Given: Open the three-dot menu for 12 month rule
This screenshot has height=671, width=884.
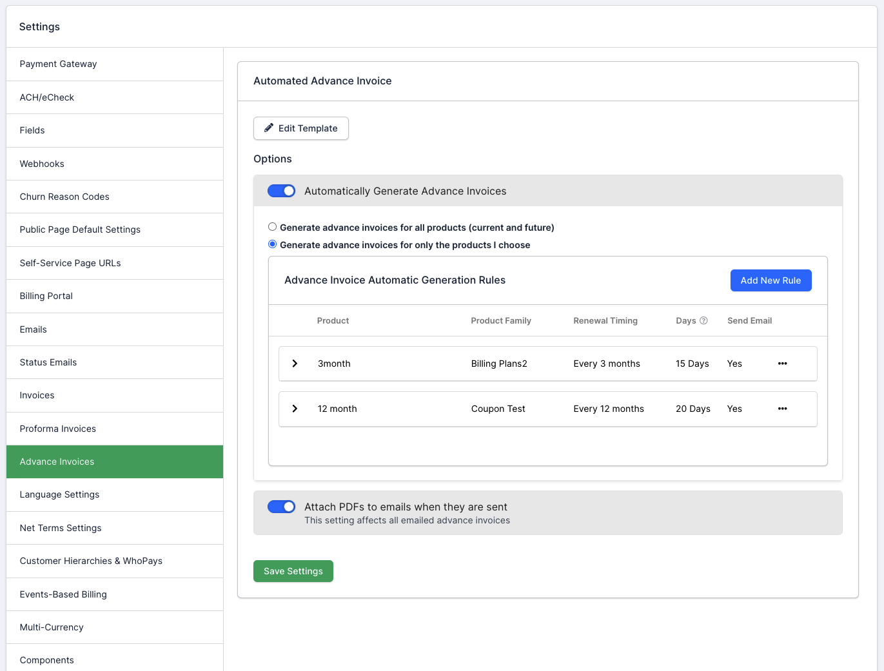Looking at the screenshot, I should point(782,409).
